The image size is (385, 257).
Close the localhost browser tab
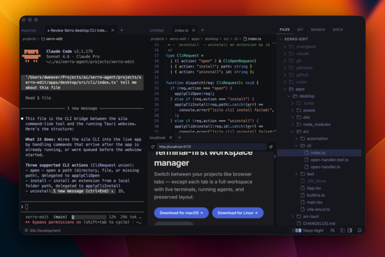tap(171, 137)
